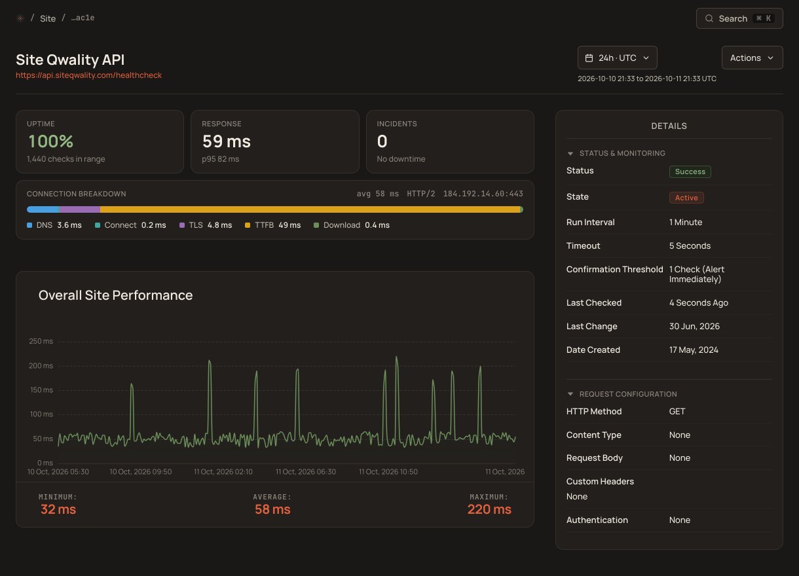Click the avg 58 ms label
Screen dimensions: 799x576
pyautogui.click(x=378, y=194)
